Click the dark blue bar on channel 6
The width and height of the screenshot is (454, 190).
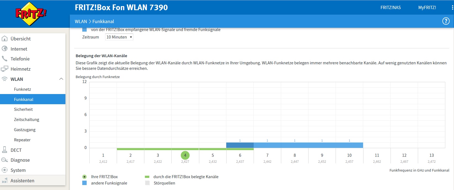[240, 145]
